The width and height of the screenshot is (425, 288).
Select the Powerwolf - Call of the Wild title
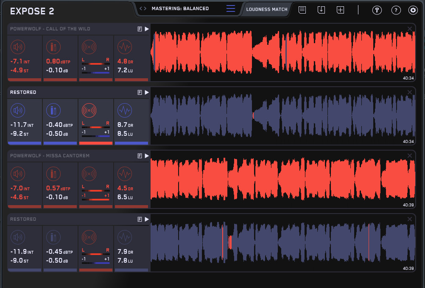pyautogui.click(x=50, y=29)
